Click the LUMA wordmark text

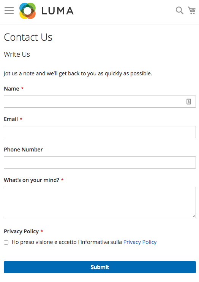[57, 11]
